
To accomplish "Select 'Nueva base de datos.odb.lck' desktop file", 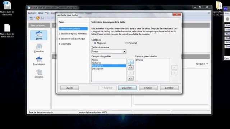I will coord(7,31).
